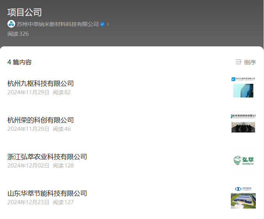The image size is (264, 219).
Task: Click the 2024年12月02日 date label
Action: 28,166
